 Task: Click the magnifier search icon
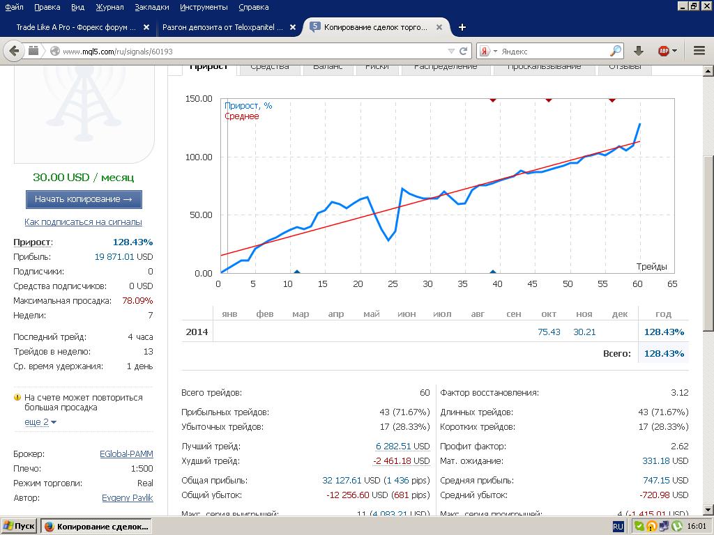click(615, 51)
